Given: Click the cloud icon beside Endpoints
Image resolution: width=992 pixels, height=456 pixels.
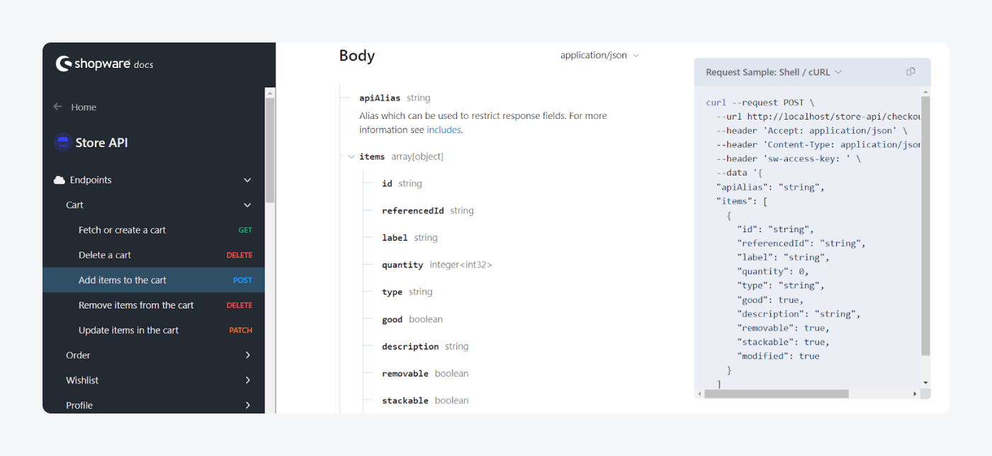Looking at the screenshot, I should 59,180.
